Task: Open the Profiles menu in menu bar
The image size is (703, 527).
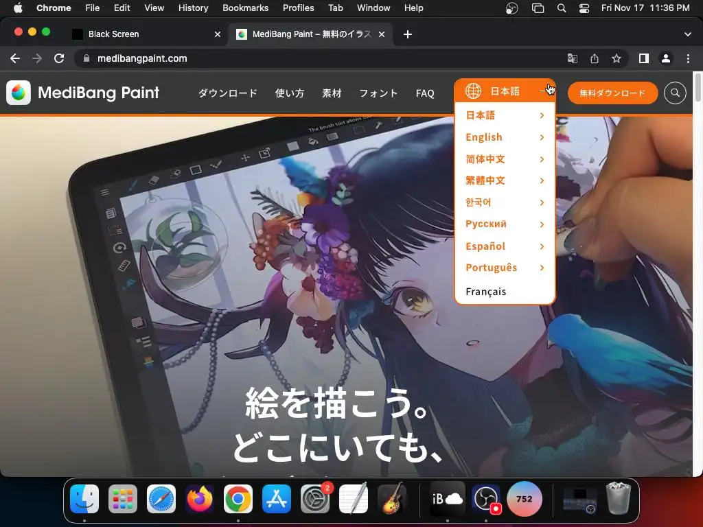Action: coord(298,8)
